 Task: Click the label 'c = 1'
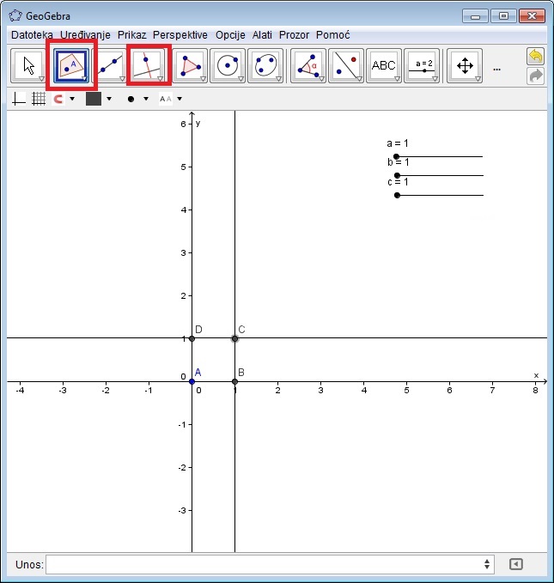tap(398, 182)
